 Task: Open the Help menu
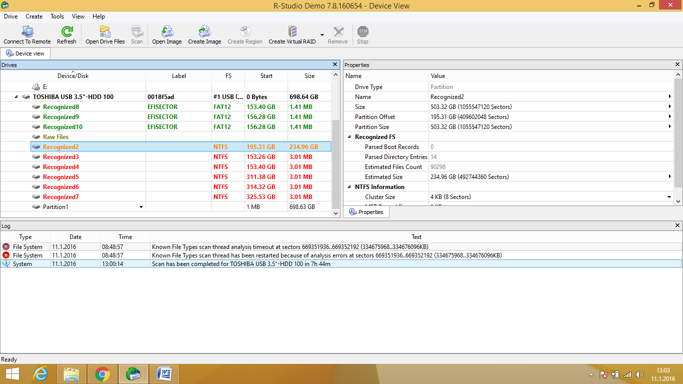[x=98, y=16]
